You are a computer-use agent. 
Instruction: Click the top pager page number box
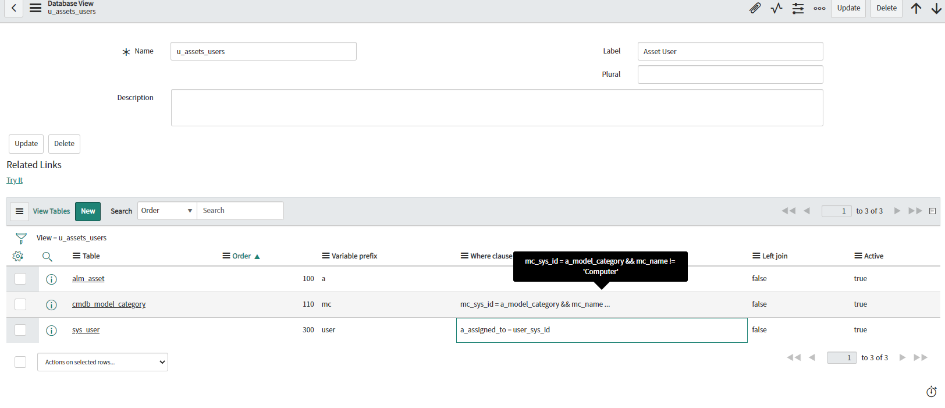(x=837, y=211)
